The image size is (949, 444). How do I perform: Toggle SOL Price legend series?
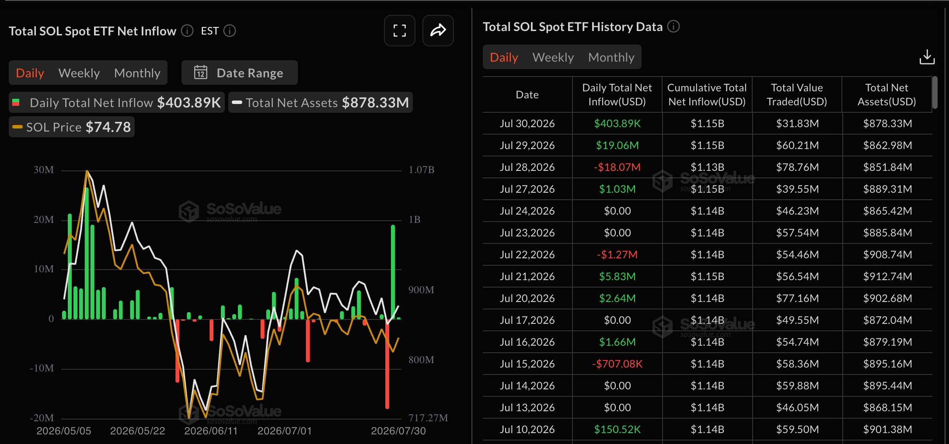coord(72,127)
